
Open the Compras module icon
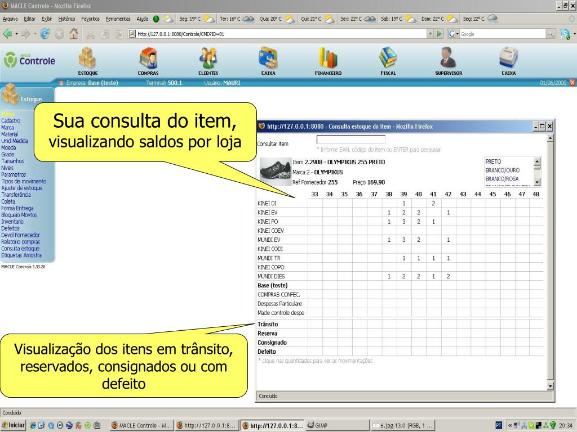click(x=148, y=58)
